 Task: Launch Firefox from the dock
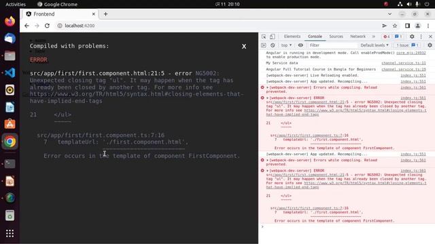tap(10, 21)
